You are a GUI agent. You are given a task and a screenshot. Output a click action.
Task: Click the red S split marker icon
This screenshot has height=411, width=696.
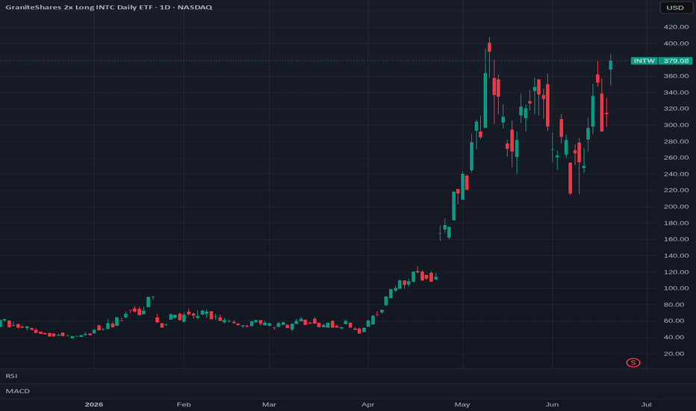pos(633,362)
